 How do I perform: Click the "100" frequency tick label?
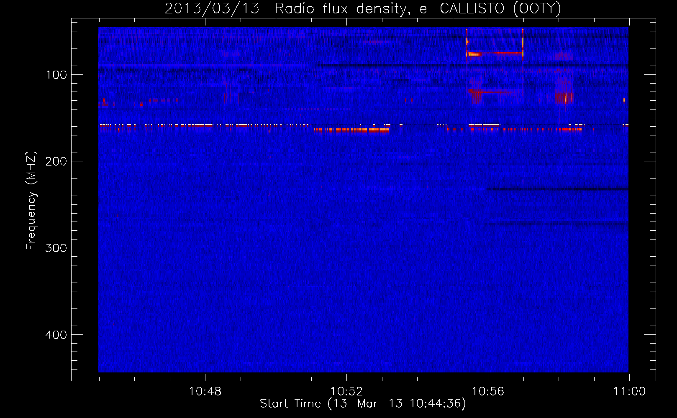(56, 75)
